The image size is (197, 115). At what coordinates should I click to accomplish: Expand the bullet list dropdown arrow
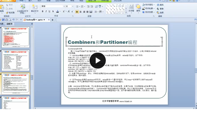click(79, 6)
